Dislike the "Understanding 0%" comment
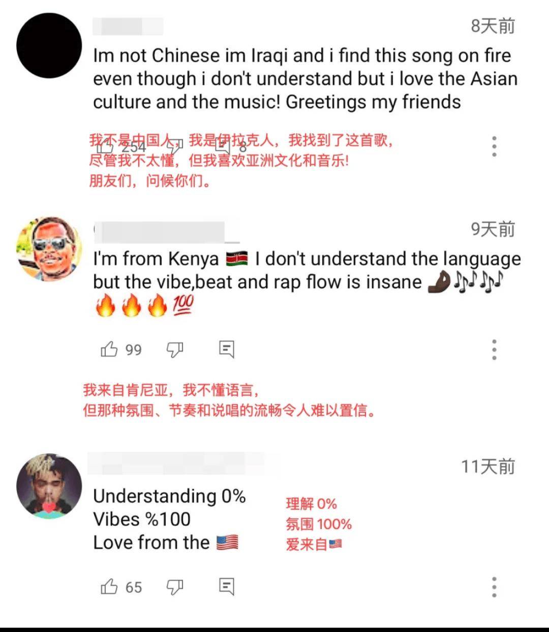The height and width of the screenshot is (632, 549). pos(175,587)
